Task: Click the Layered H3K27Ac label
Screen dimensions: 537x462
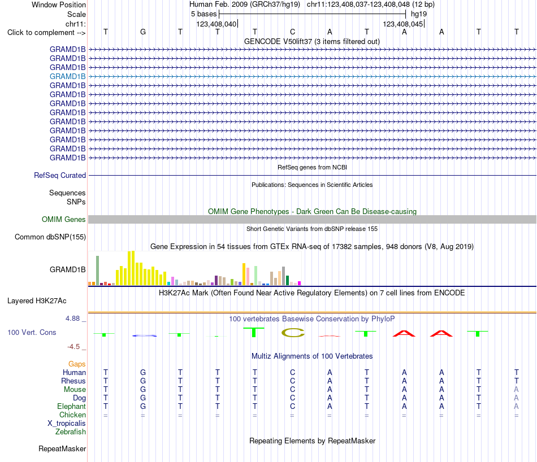Action: pos(37,301)
